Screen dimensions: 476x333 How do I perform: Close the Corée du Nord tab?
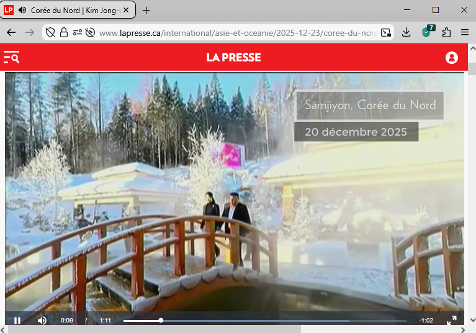coord(126,11)
